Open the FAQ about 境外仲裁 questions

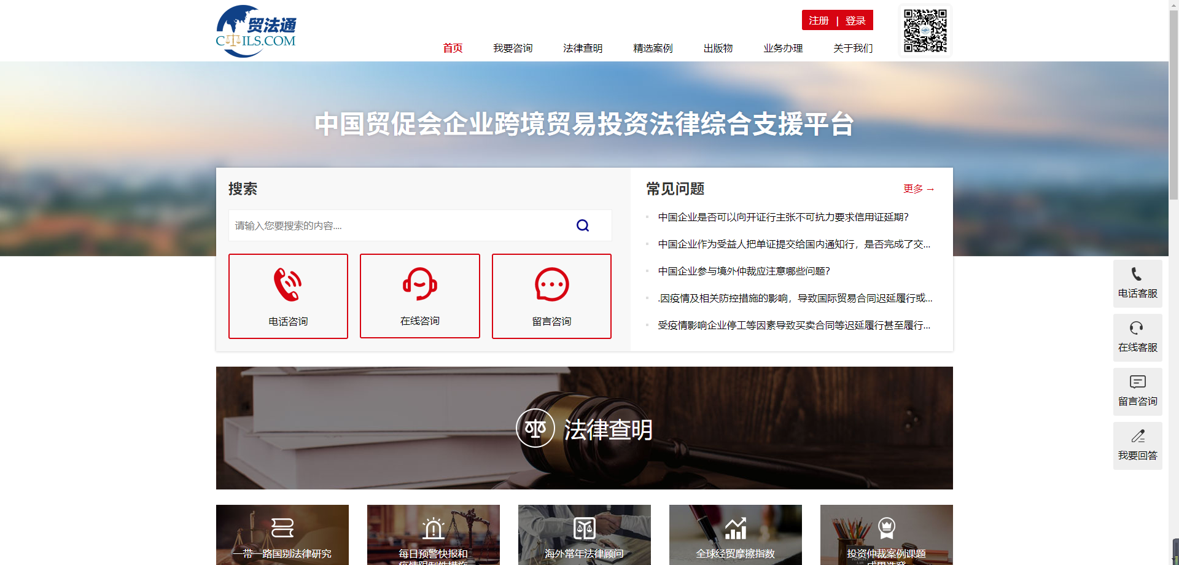pos(744,271)
